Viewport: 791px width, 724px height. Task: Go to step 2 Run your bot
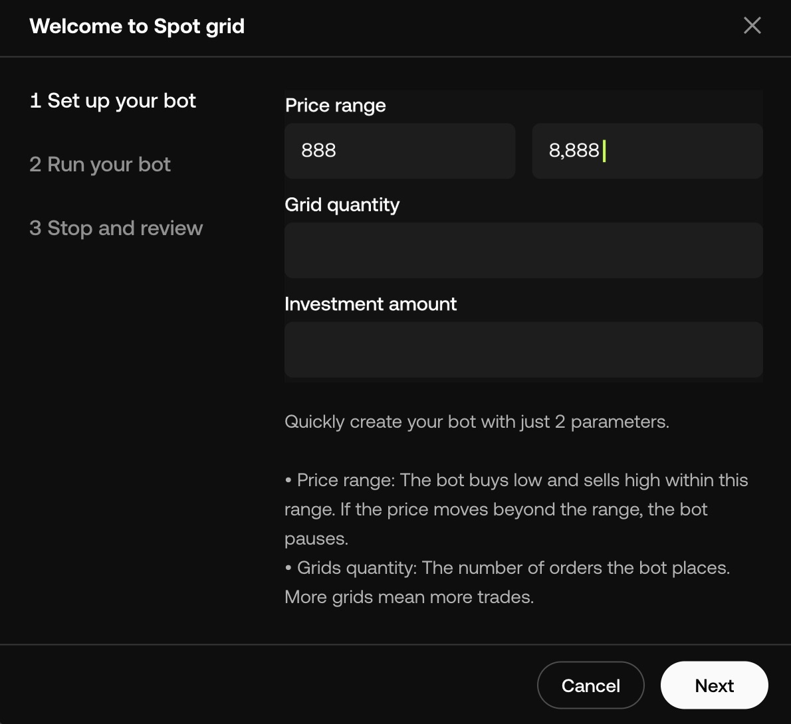coord(100,165)
